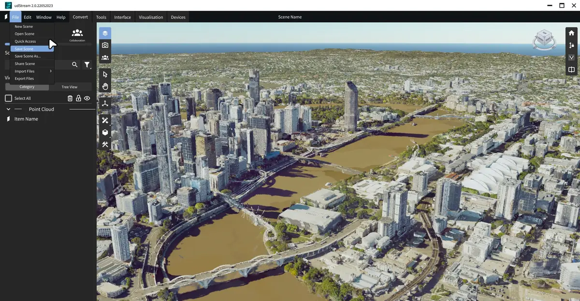The height and width of the screenshot is (301, 580).
Task: Switch to Category view
Action: [x=27, y=87]
